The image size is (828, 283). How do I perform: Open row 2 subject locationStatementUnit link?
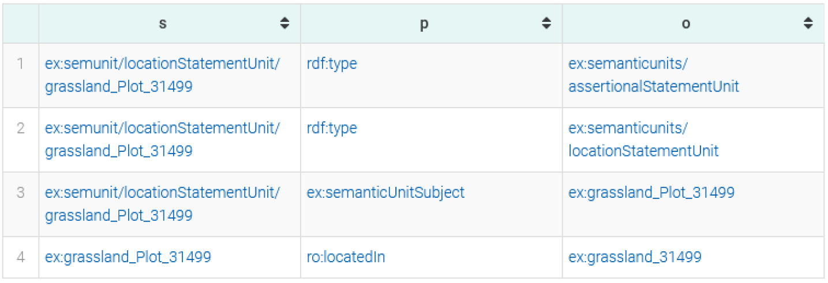tap(162, 139)
